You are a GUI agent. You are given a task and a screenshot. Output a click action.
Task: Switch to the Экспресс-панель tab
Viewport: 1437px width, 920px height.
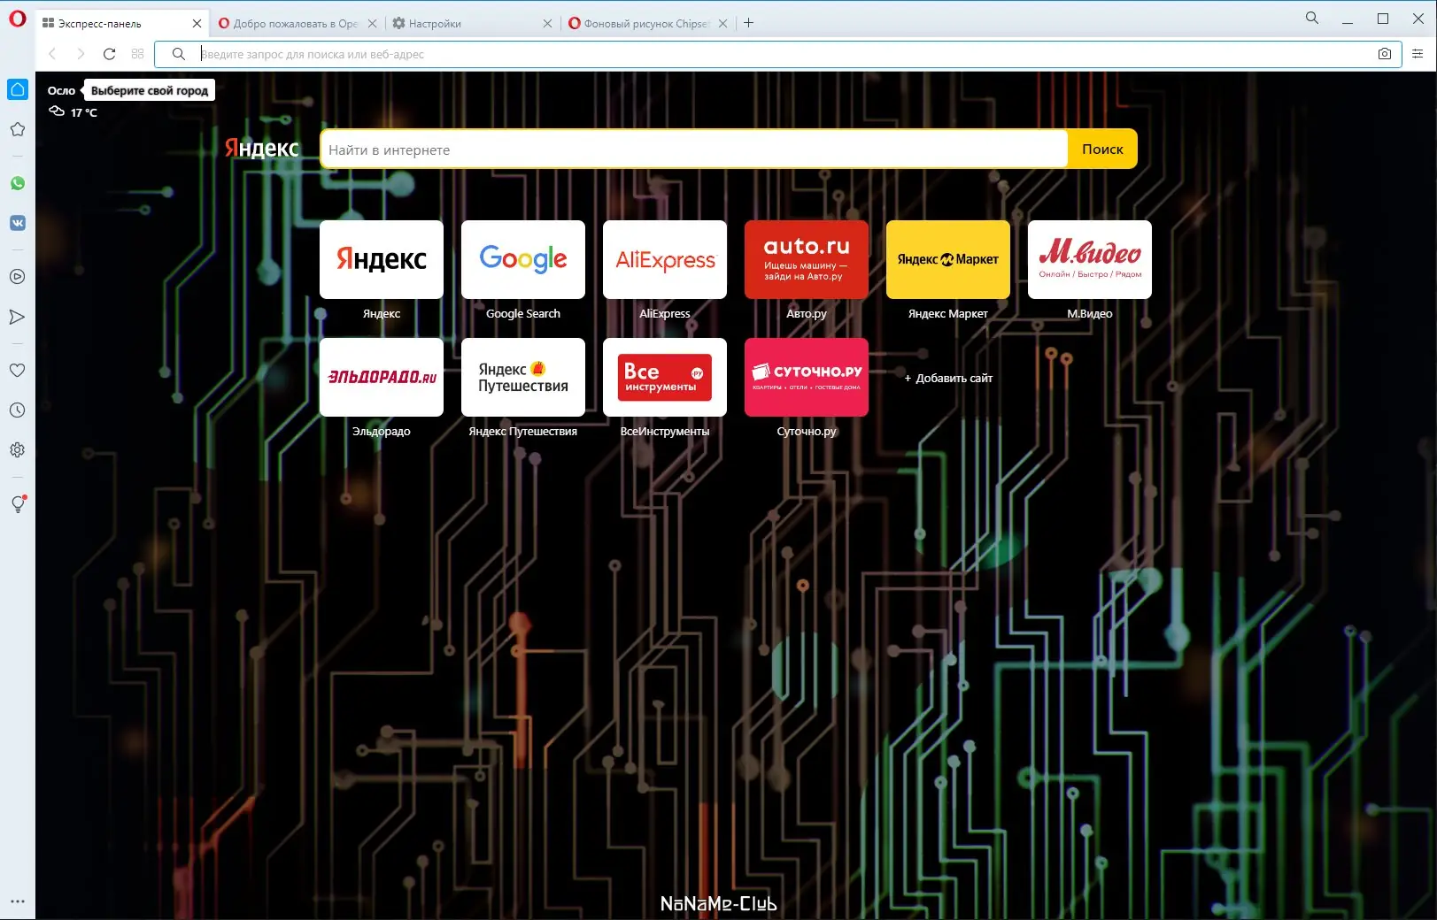(x=122, y=24)
